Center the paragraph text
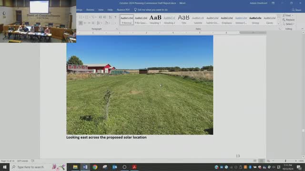The image size is (305, 171). (85, 23)
